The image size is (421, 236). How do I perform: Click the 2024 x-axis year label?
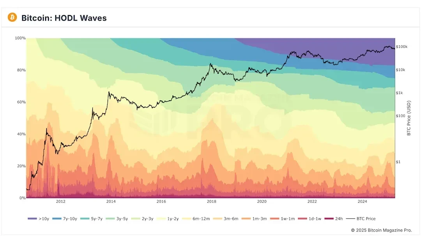[363, 201]
